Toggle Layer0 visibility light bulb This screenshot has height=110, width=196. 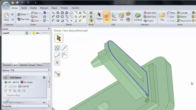tap(33, 33)
